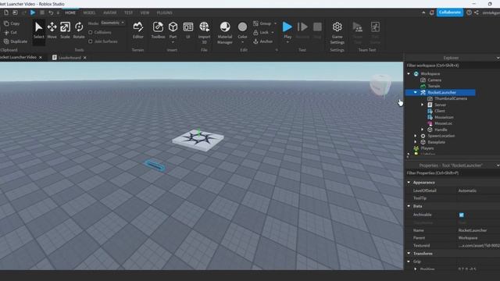
Task: Choose the Scale tool
Action: click(65, 30)
